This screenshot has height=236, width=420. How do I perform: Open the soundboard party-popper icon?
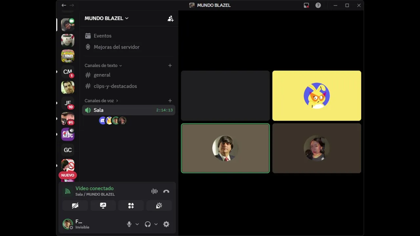coord(159,206)
